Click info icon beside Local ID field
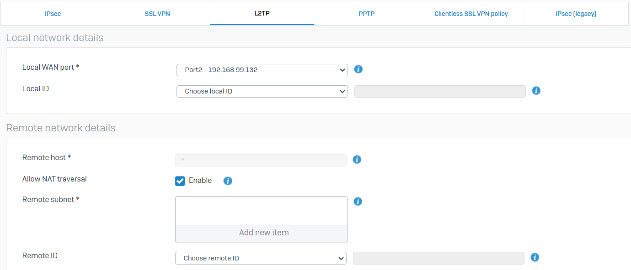Image resolution: width=631 pixels, height=270 pixels. (536, 91)
